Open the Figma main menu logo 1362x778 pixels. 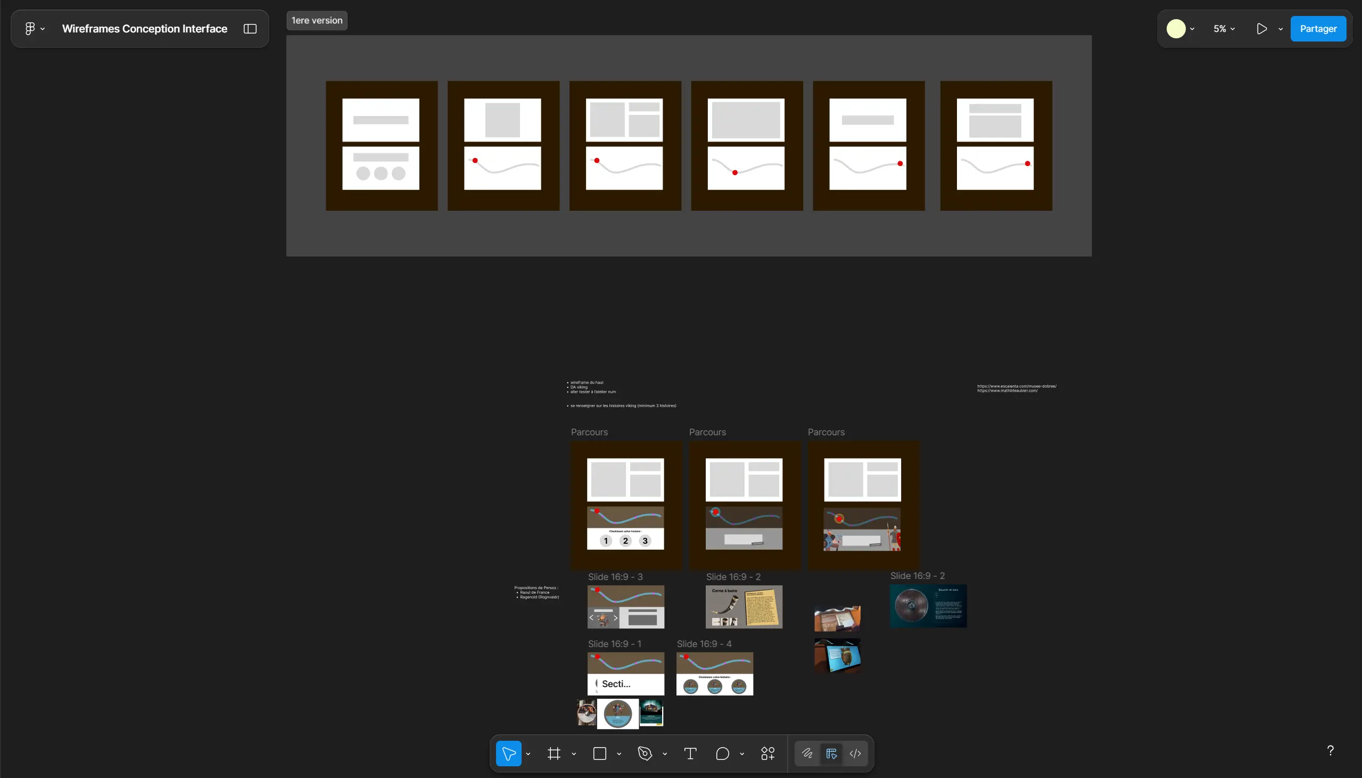point(30,29)
